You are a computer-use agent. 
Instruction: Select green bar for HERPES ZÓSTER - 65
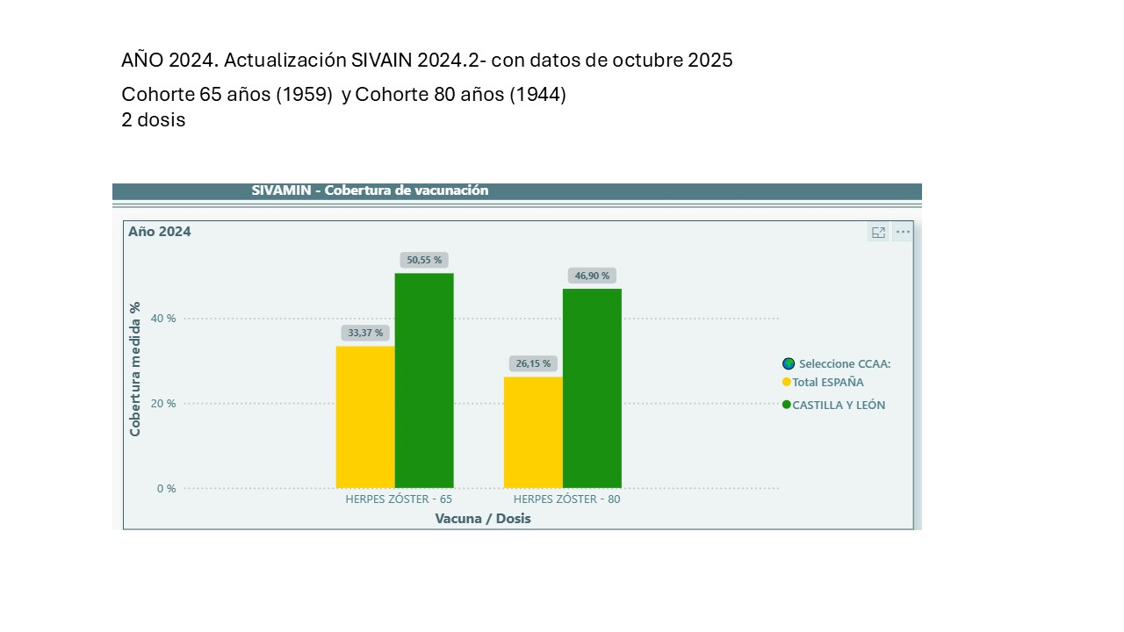(424, 380)
